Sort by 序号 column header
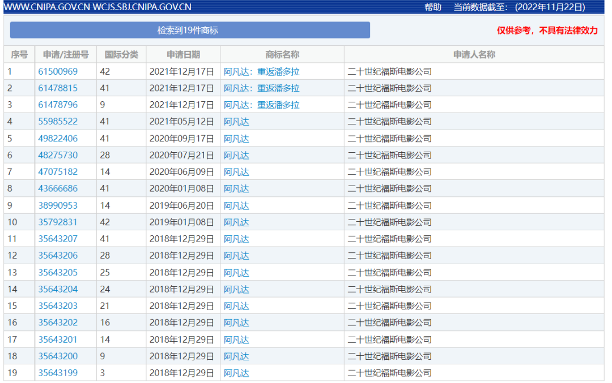 point(19,54)
